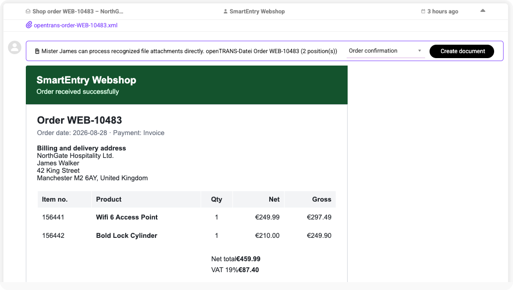Click the €249.99 net price
The width and height of the screenshot is (513, 290).
tap(267, 217)
